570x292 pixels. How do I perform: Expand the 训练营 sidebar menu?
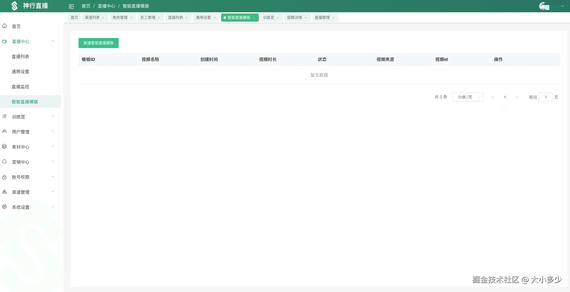(x=53, y=116)
